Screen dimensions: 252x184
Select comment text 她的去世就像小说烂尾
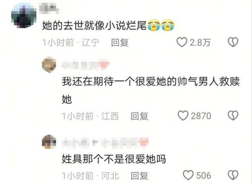94,26
